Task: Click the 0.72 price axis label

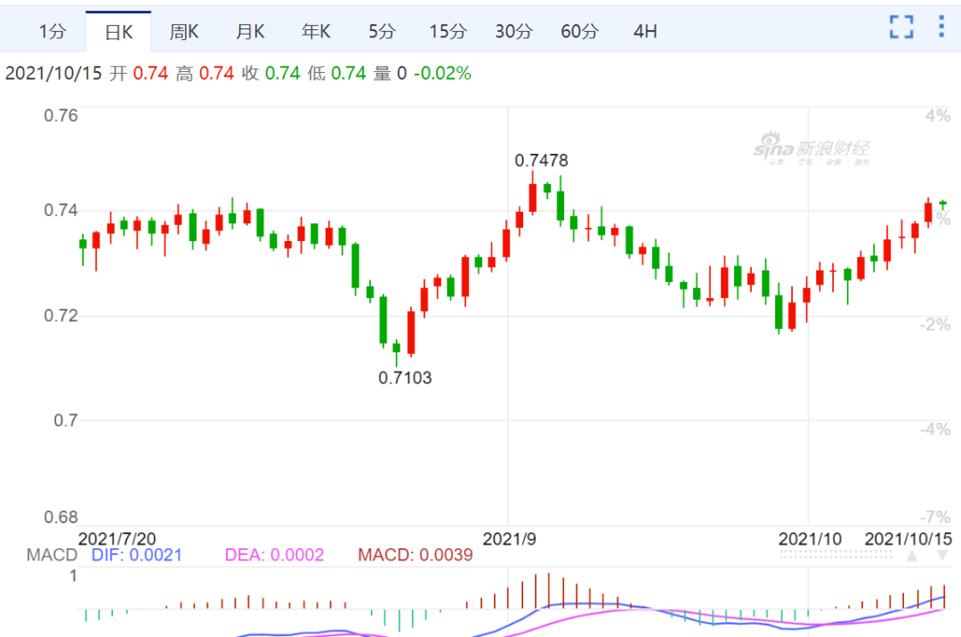Action: 61,316
